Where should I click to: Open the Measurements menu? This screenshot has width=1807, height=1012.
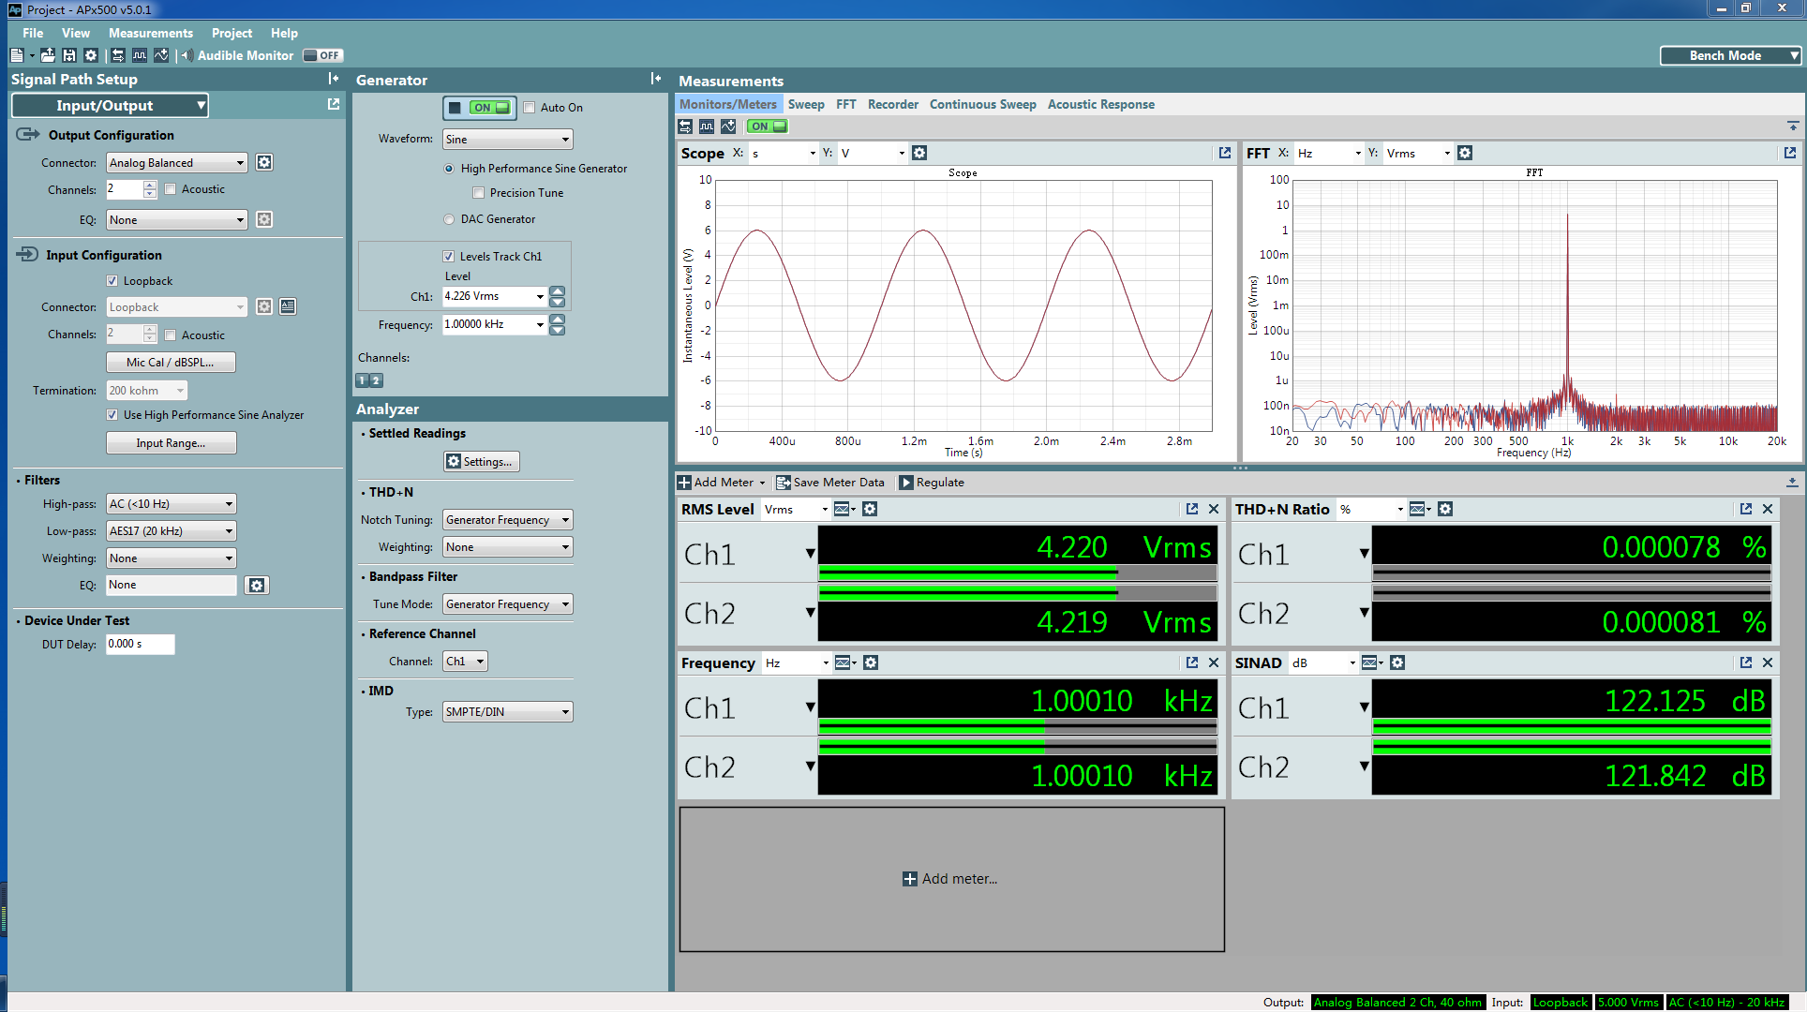[x=151, y=33]
